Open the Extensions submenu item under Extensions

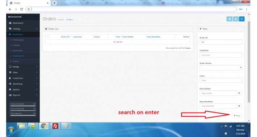(x=17, y=50)
